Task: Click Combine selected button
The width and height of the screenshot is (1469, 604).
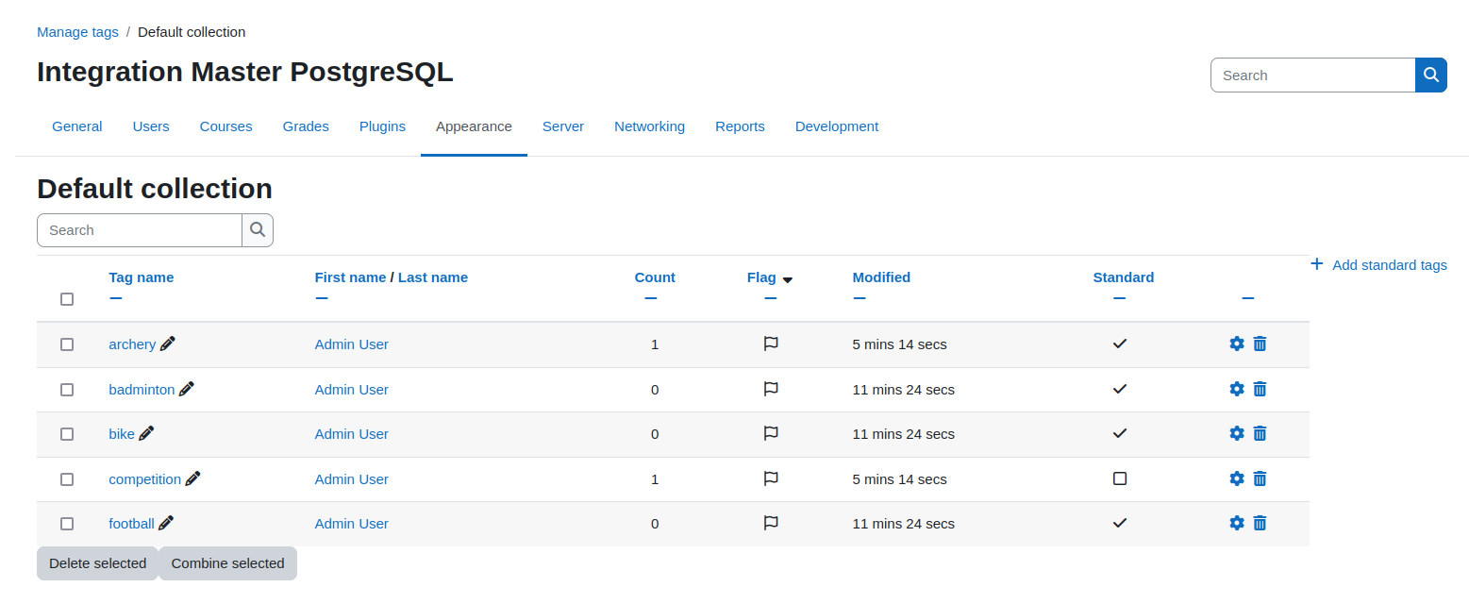Action: (x=227, y=563)
